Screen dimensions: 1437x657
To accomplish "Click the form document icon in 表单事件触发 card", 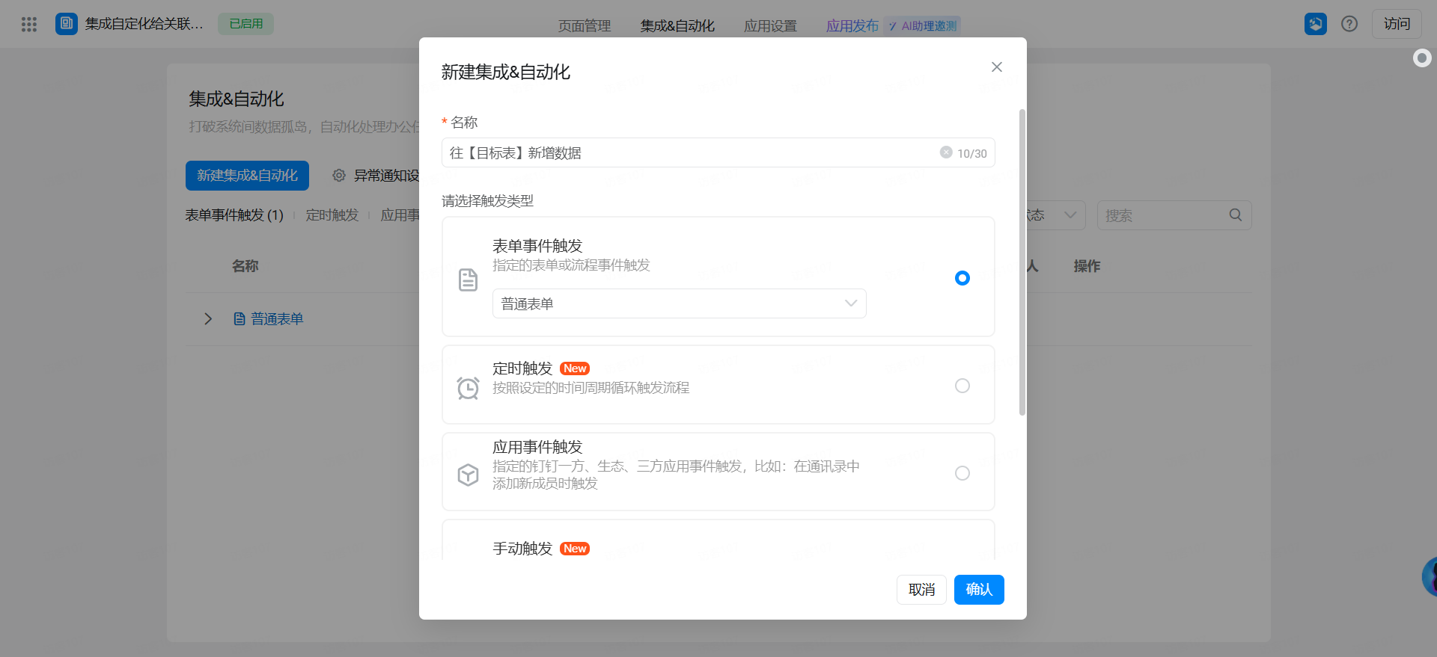I will pyautogui.click(x=468, y=280).
